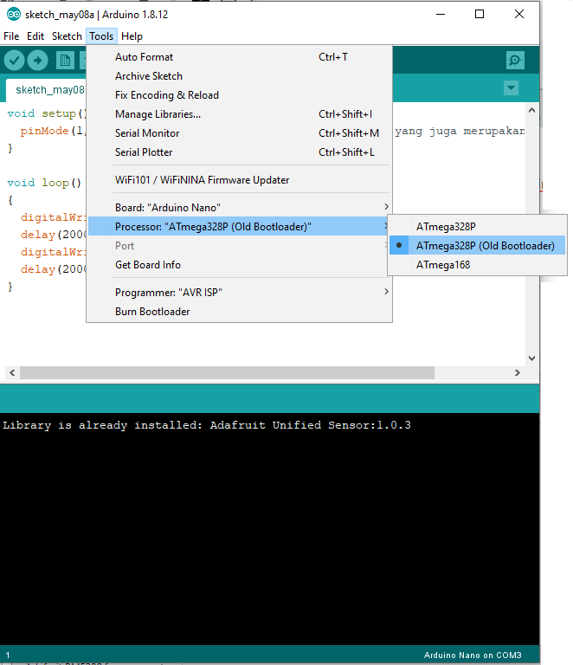Choose Get Board Info
The image size is (573, 665).
[x=239, y=265]
